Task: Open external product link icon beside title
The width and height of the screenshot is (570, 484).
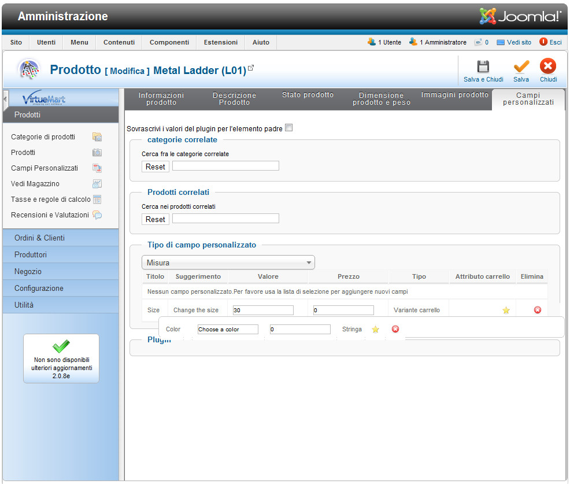Action: (x=251, y=68)
